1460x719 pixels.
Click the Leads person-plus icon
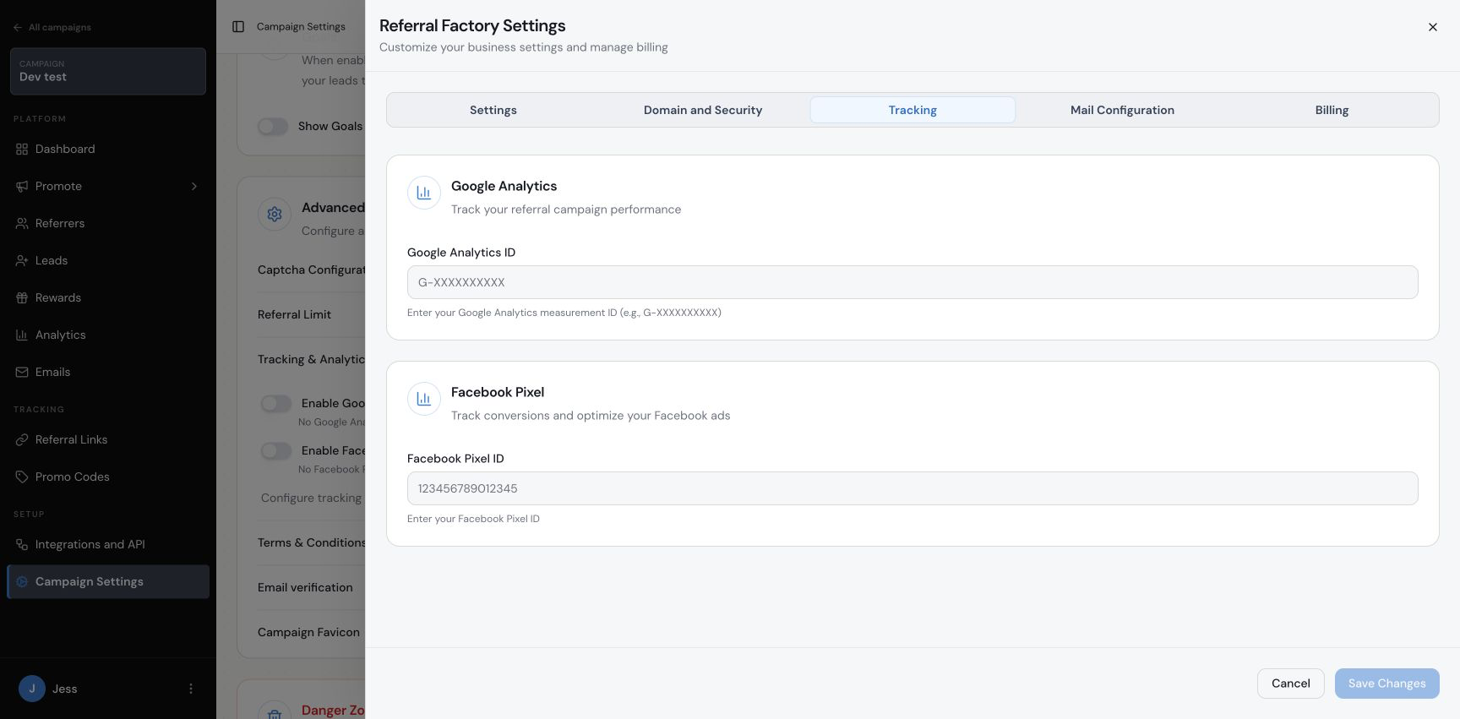[22, 260]
